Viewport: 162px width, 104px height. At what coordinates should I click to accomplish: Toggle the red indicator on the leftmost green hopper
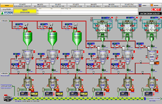coord(30,31)
